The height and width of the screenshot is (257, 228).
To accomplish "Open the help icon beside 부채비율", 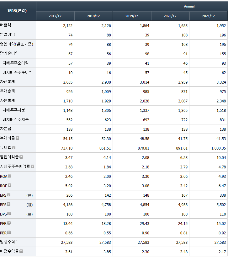I will point(17,138).
